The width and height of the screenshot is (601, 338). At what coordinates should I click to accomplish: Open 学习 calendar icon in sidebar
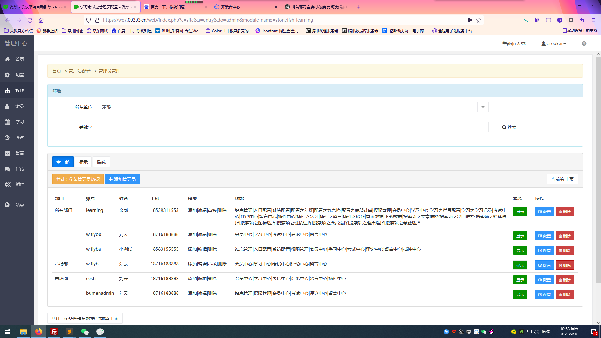[x=8, y=122]
